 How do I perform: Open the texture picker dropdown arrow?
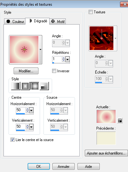point(115,38)
